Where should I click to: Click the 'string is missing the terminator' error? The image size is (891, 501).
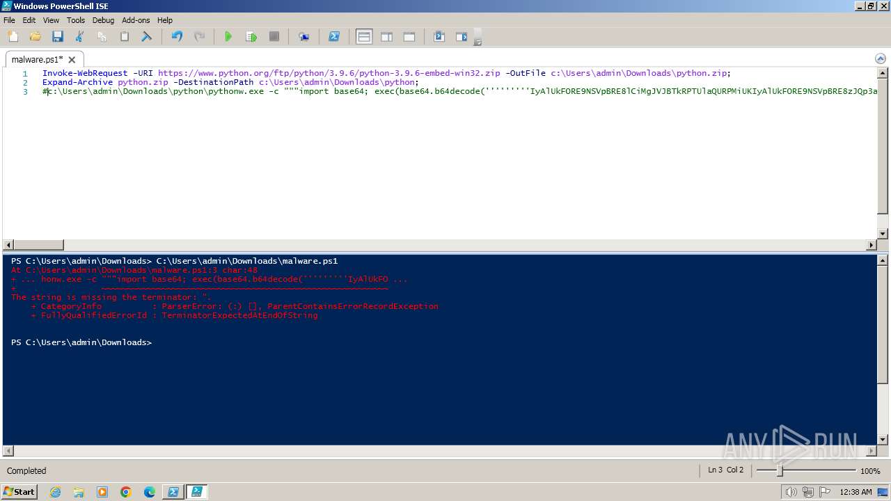click(x=111, y=297)
